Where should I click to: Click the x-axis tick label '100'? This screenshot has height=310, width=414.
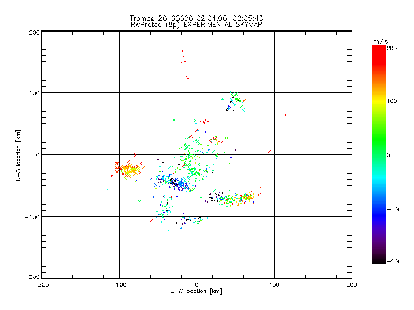(274, 285)
